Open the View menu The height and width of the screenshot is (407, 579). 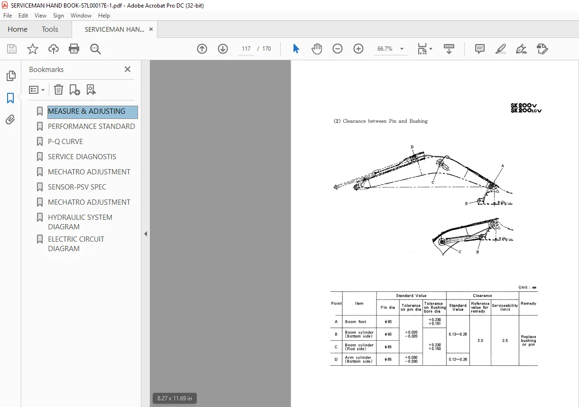41,16
